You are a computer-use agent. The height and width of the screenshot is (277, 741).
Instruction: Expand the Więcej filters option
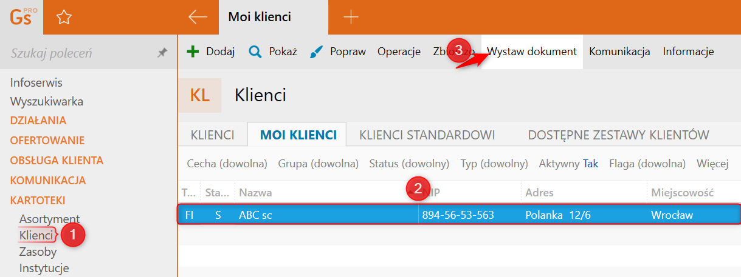pyautogui.click(x=712, y=164)
